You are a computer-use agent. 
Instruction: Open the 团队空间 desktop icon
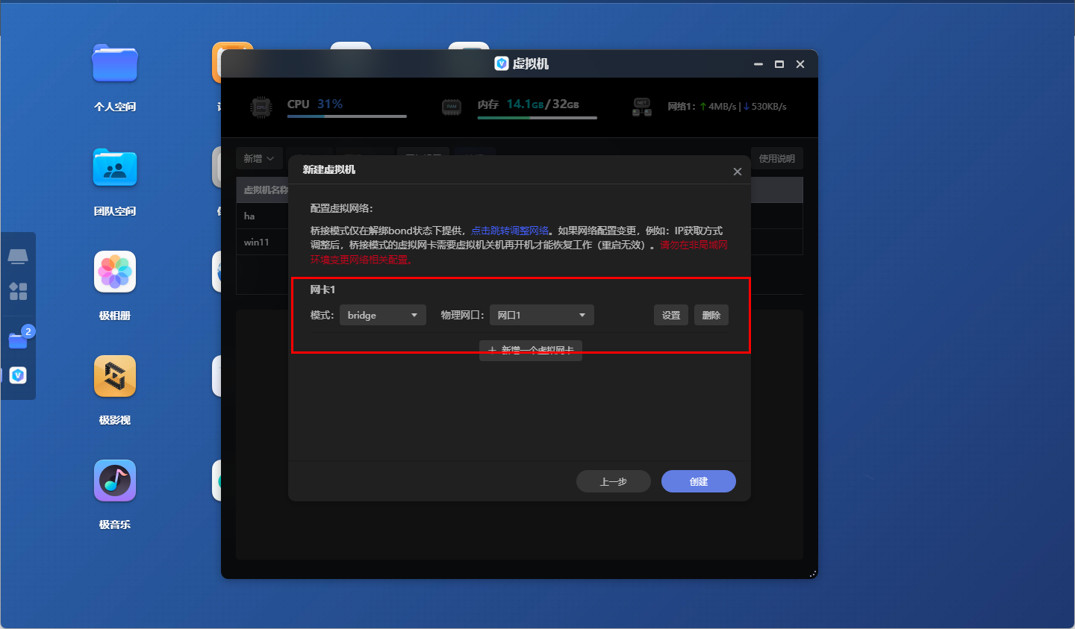115,168
